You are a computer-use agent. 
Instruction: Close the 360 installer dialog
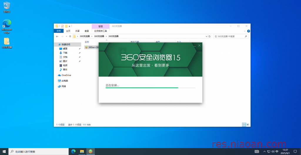(x=200, y=45)
